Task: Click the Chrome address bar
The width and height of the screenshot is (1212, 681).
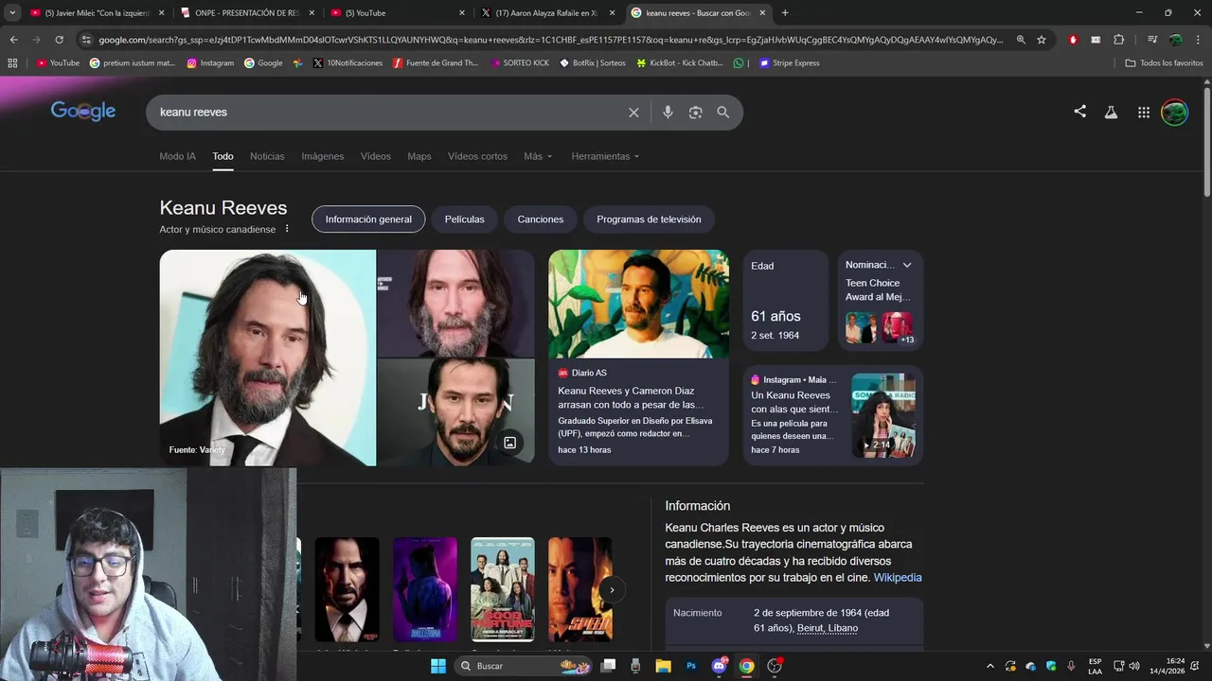Action: pos(549,40)
